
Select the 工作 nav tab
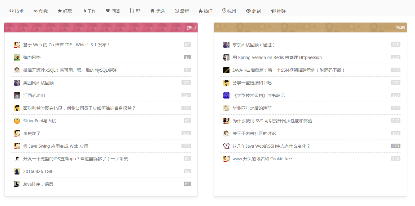point(89,11)
